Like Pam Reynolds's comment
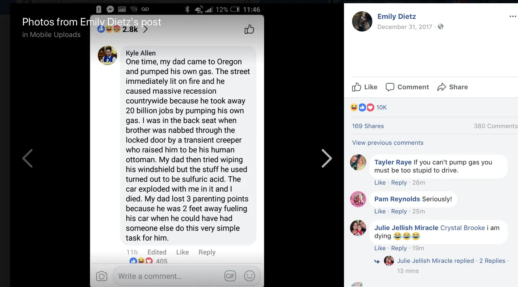The image size is (518, 287). click(380, 211)
